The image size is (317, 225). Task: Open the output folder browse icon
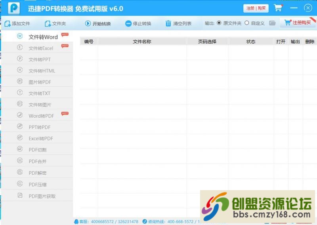(x=272, y=23)
